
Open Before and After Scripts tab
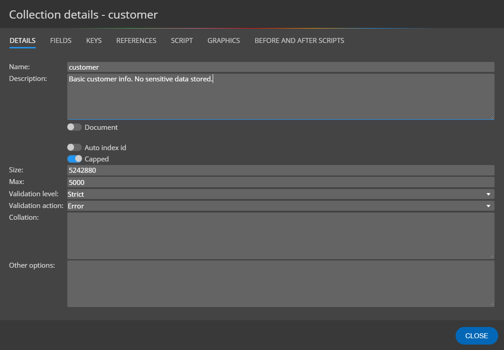pyautogui.click(x=299, y=41)
